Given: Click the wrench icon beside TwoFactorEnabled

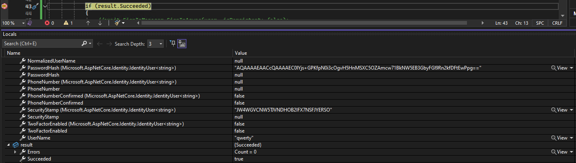Looking at the screenshot, I should (23, 131).
